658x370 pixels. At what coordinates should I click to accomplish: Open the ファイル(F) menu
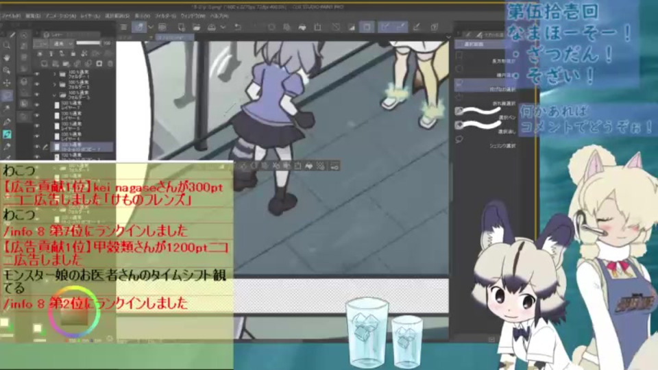tap(12, 16)
